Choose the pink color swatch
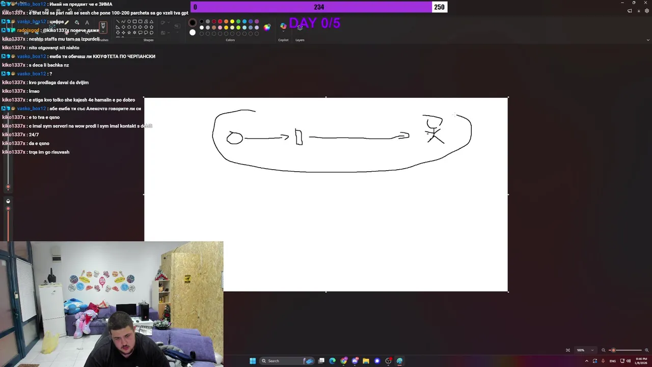This screenshot has height=367, width=652. 220,28
